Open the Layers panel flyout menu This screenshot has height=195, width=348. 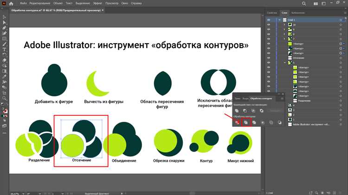point(345,13)
